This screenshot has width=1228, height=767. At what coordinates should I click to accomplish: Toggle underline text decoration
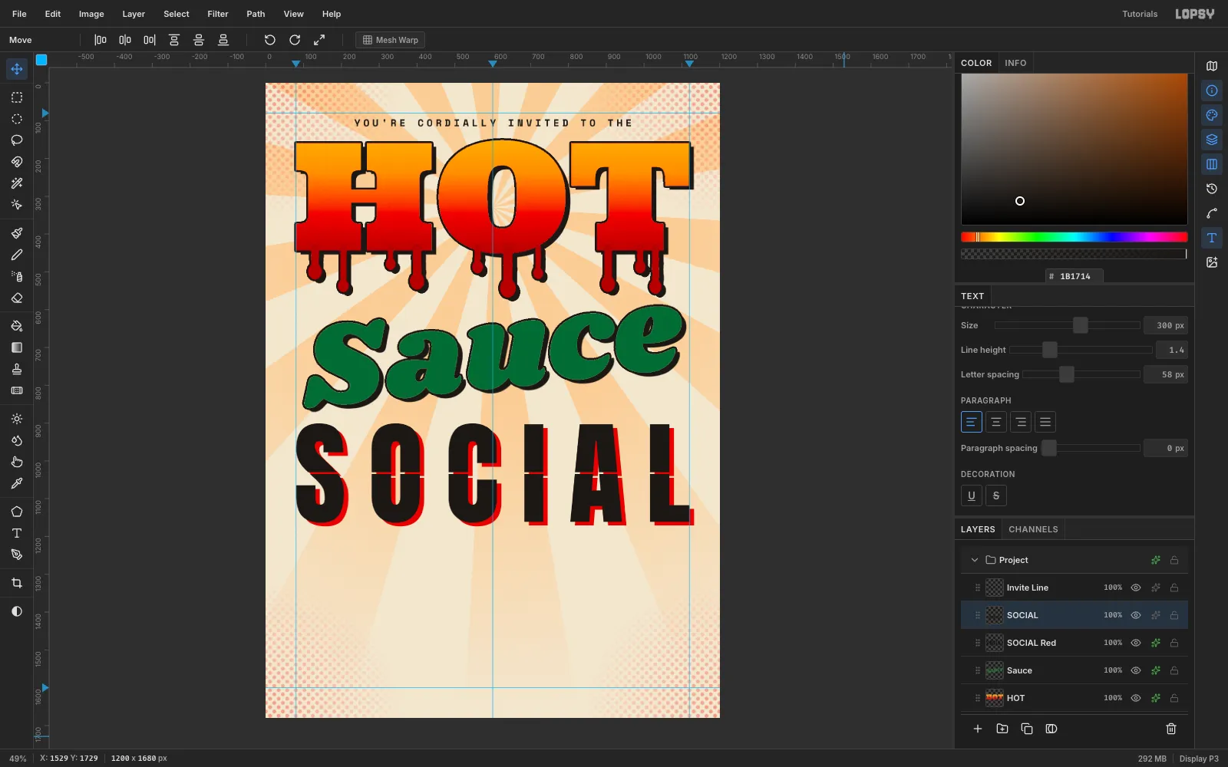coord(972,495)
